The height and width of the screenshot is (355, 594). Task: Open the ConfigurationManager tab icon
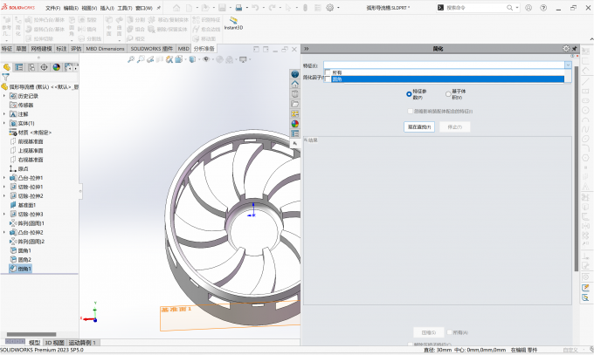[31, 67]
